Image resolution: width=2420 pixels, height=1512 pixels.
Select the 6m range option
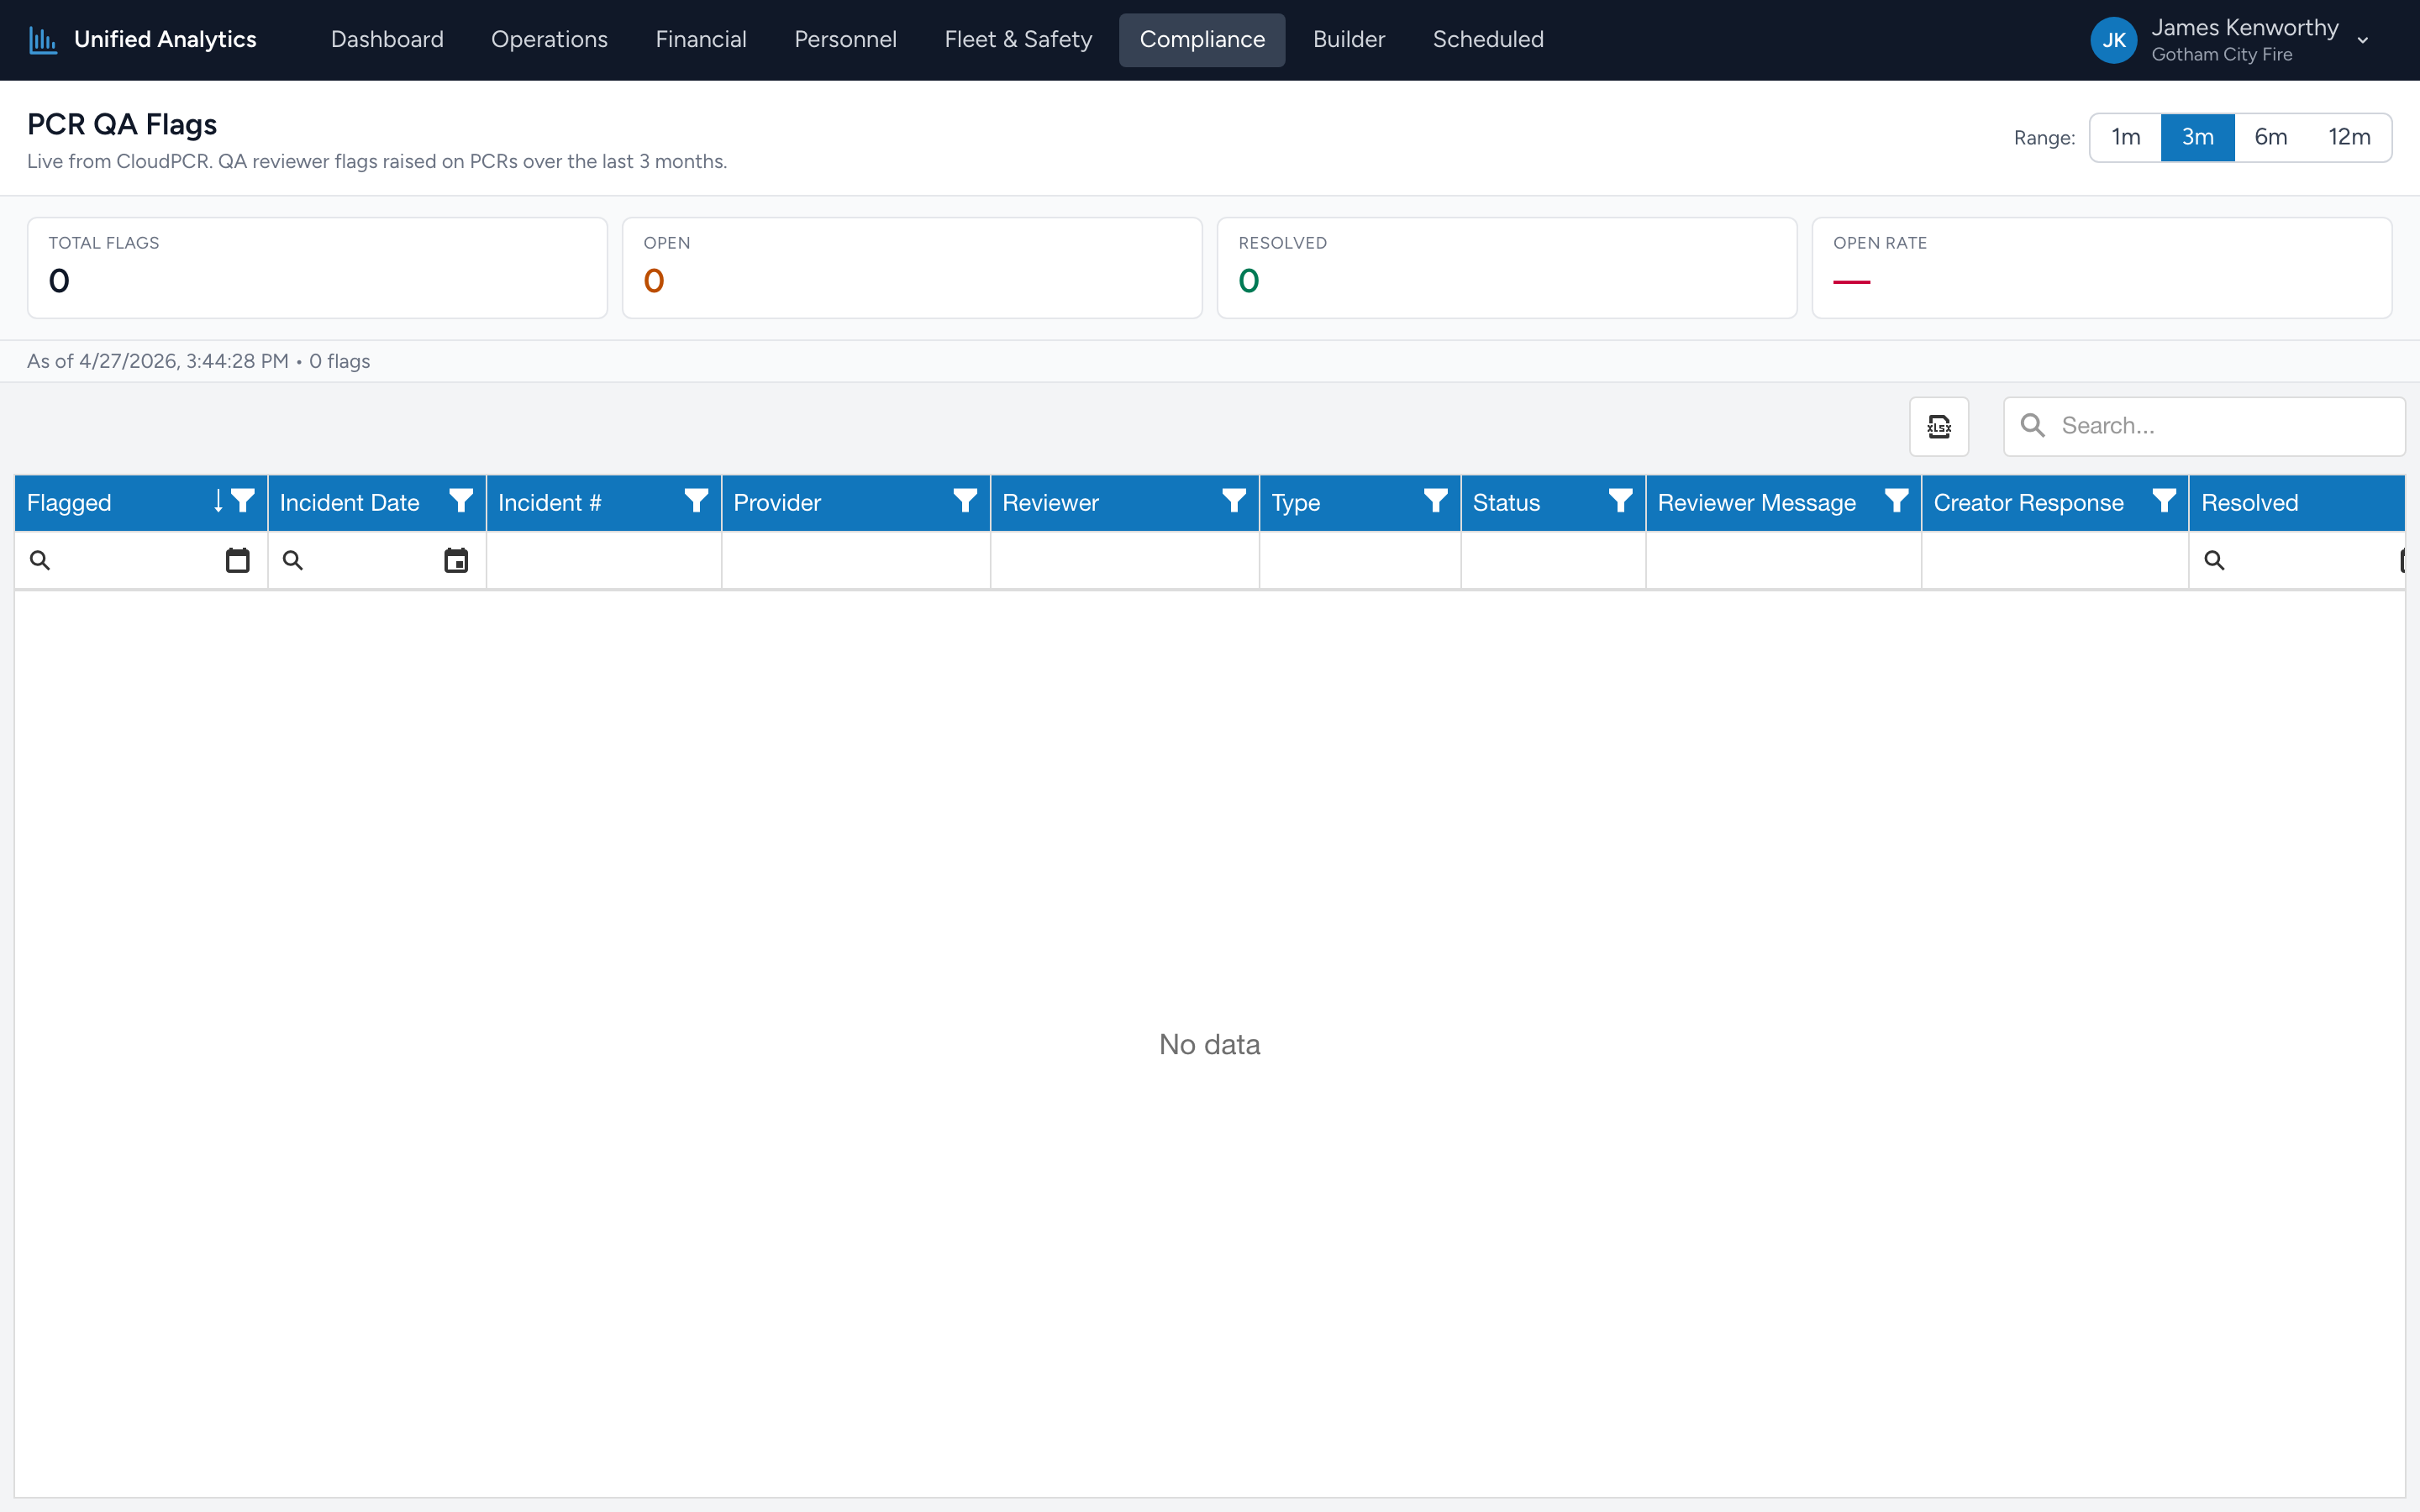point(2271,137)
